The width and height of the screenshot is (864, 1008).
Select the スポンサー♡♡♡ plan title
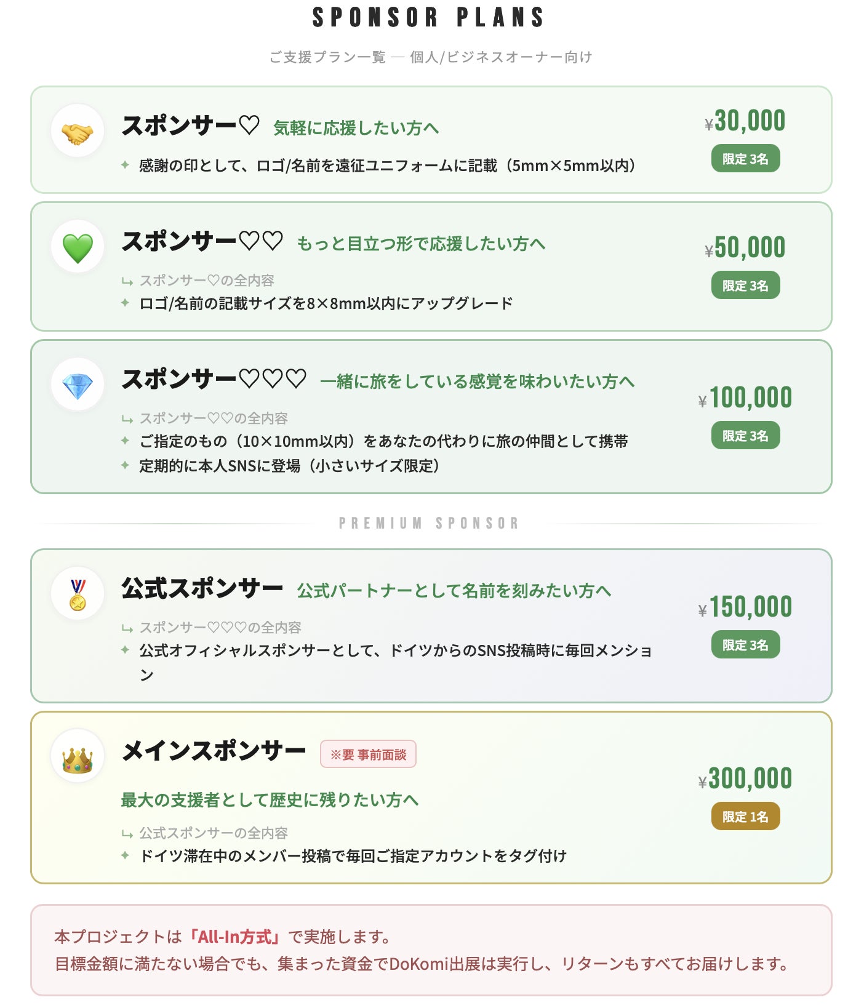[214, 379]
